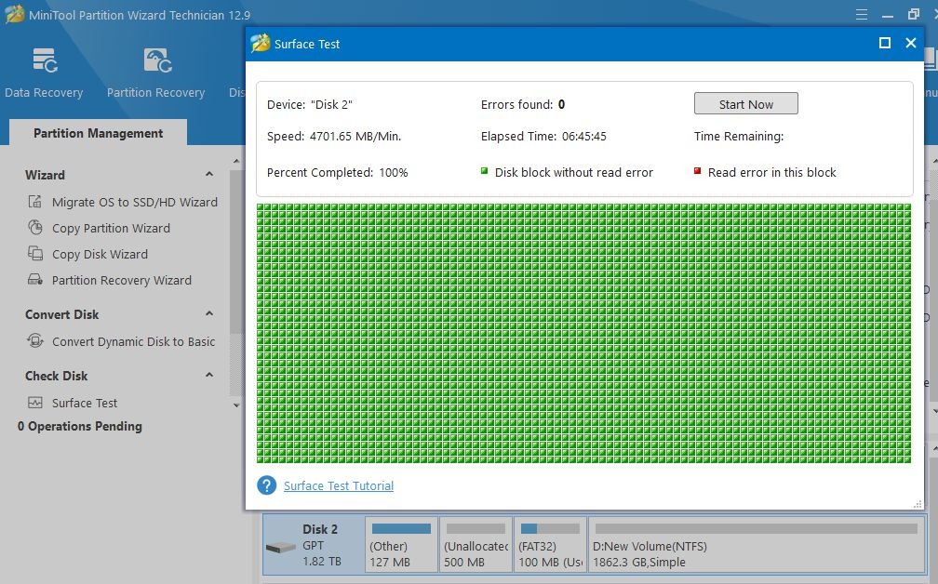Collapse the Convert Disk section

point(209,314)
